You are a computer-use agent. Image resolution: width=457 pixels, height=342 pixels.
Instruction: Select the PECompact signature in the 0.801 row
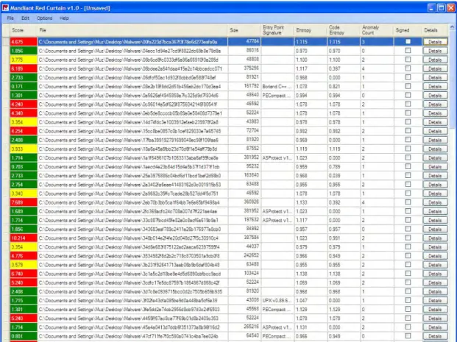[277, 336]
